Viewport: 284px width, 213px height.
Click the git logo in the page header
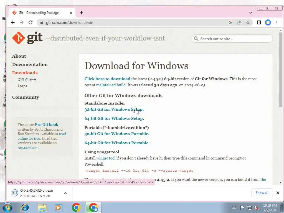(27, 38)
